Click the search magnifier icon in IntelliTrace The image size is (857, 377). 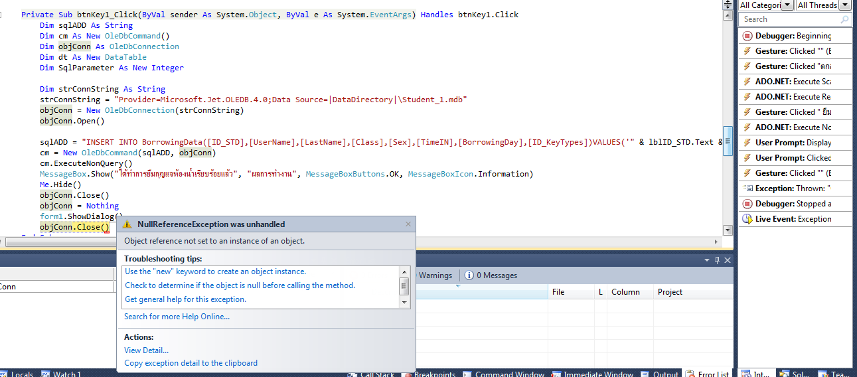click(845, 19)
